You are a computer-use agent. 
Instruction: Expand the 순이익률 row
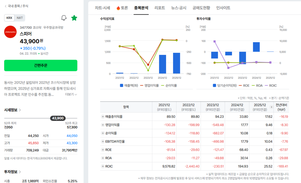click(103, 133)
